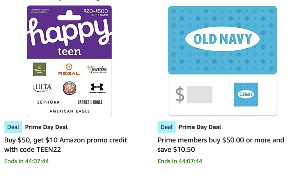
Task: Click the Panera Bread logo
Action: 39,69
